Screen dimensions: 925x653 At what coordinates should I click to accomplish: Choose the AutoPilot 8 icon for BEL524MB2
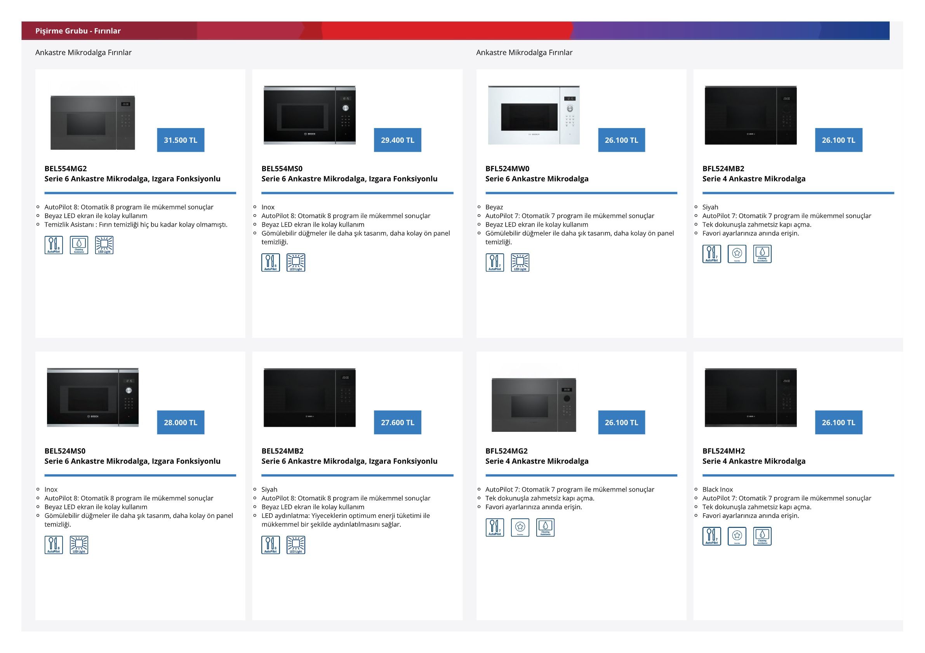coord(271,545)
